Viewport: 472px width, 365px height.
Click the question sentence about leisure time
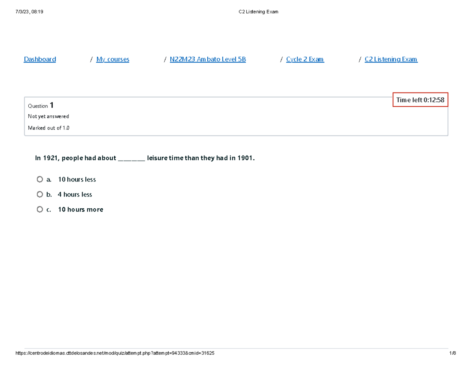point(145,158)
